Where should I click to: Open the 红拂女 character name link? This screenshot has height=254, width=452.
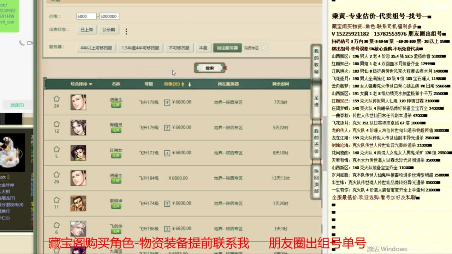(x=116, y=150)
